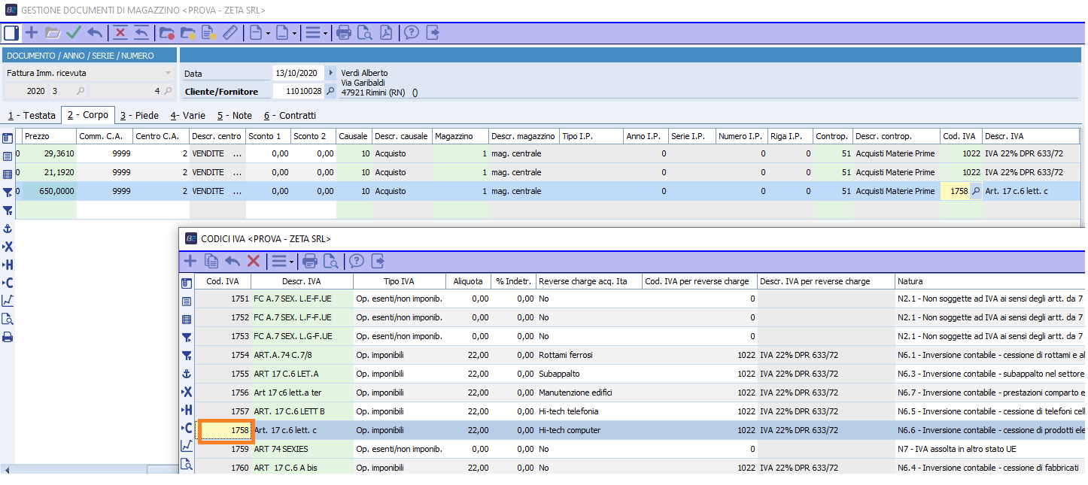This screenshot has width=1088, height=485.
Task: Click the red X delete icon in main toolbar
Action: (120, 32)
